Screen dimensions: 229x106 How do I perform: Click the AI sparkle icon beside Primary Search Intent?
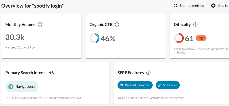pos(51,73)
